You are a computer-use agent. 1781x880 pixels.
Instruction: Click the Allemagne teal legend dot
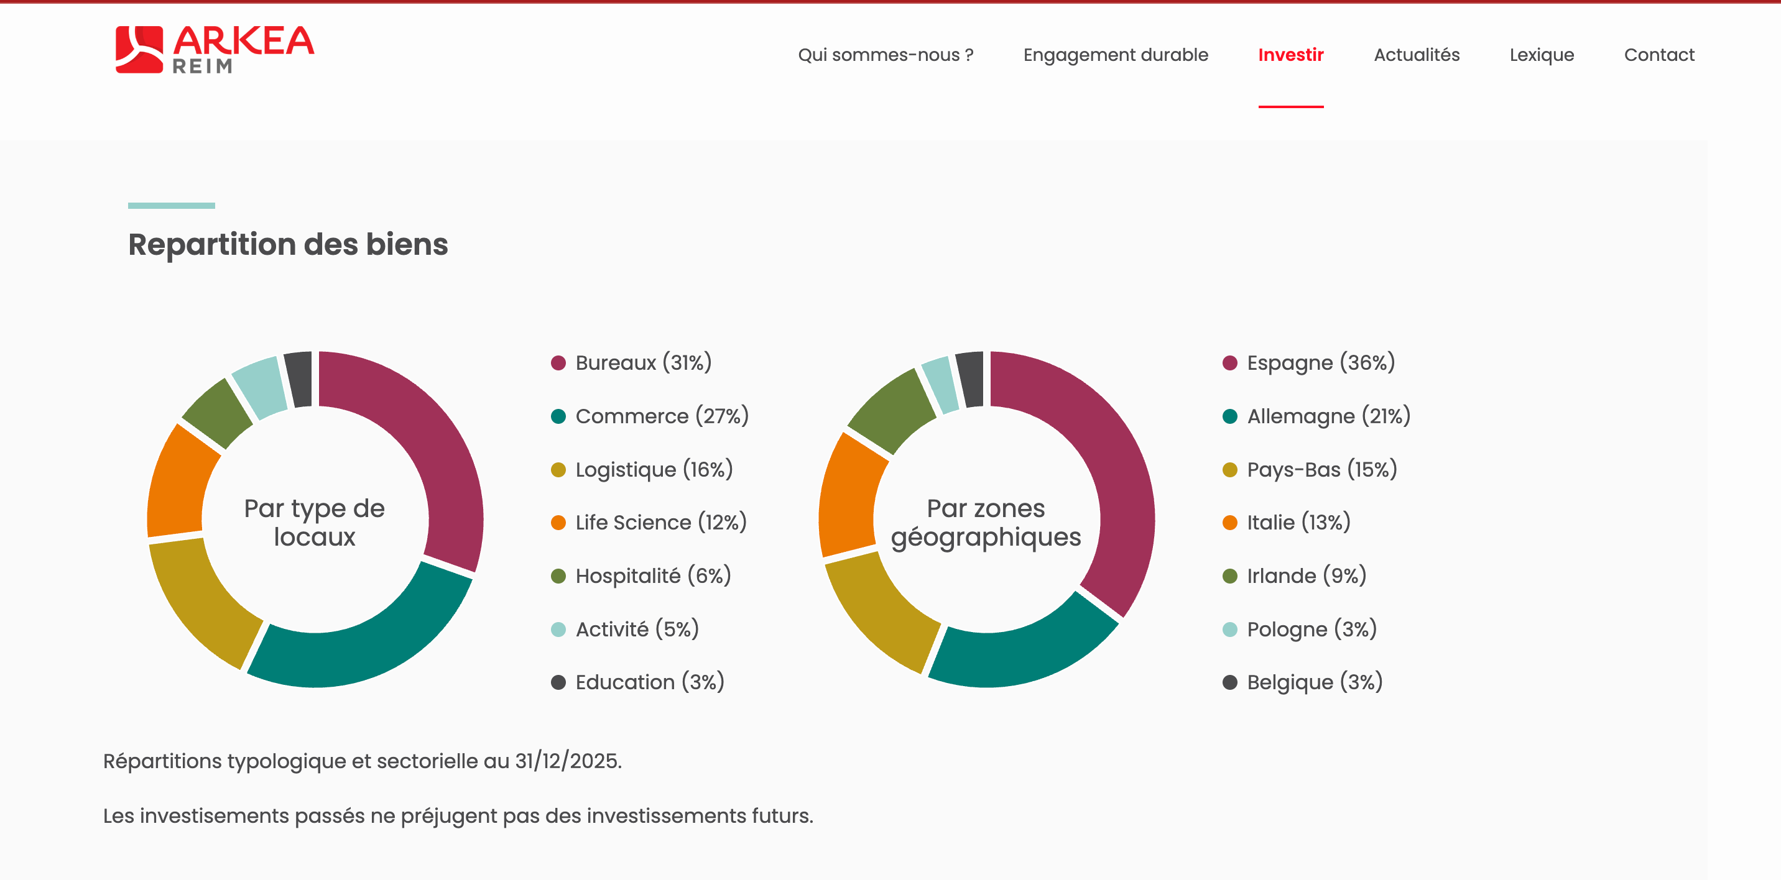click(1229, 416)
